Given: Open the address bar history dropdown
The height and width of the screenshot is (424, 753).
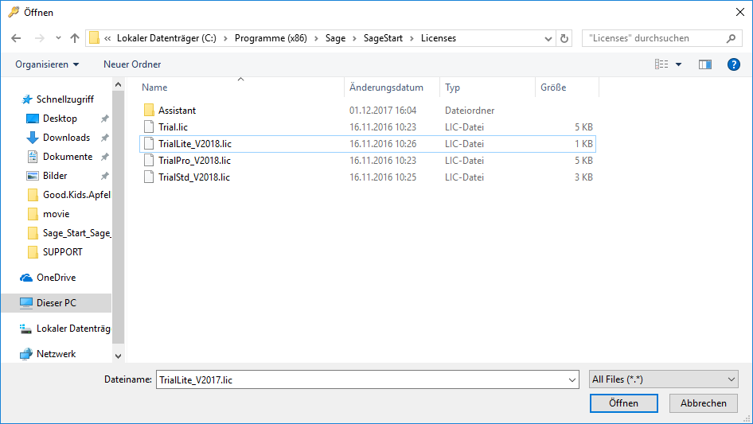Looking at the screenshot, I should coord(548,38).
